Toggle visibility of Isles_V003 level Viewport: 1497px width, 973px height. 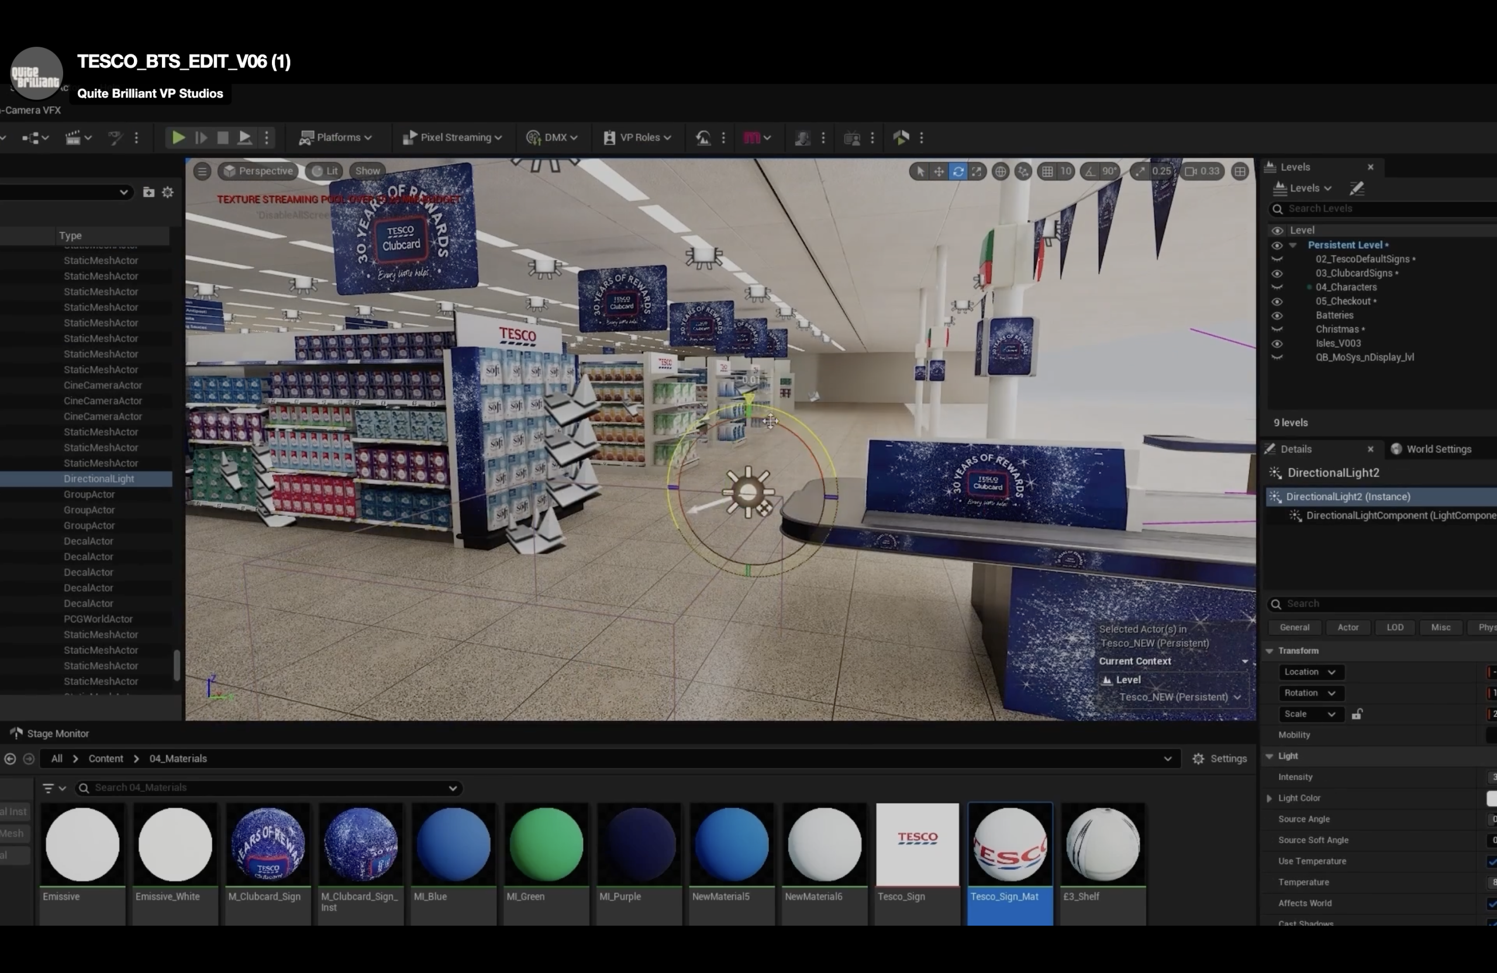(x=1277, y=344)
